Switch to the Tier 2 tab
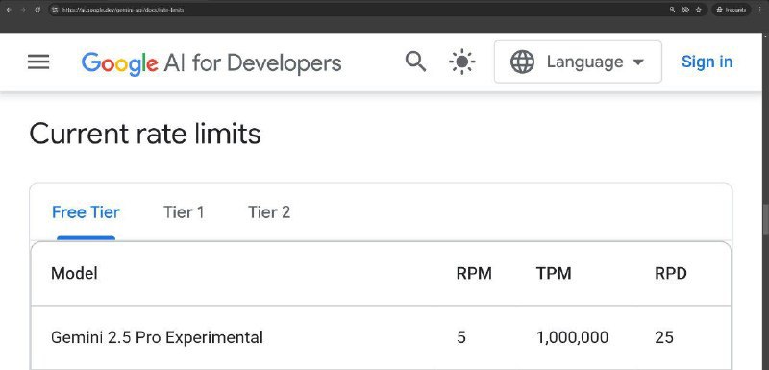This screenshot has height=370, width=769. (269, 212)
